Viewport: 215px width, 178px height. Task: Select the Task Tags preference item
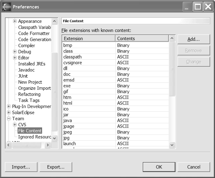[x=29, y=100]
